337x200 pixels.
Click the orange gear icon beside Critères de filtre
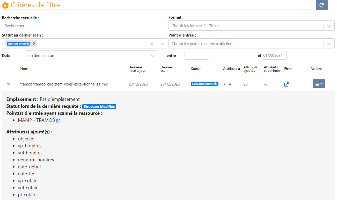pyautogui.click(x=5, y=5)
